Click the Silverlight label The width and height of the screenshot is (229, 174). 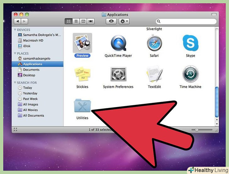pyautogui.click(x=154, y=29)
